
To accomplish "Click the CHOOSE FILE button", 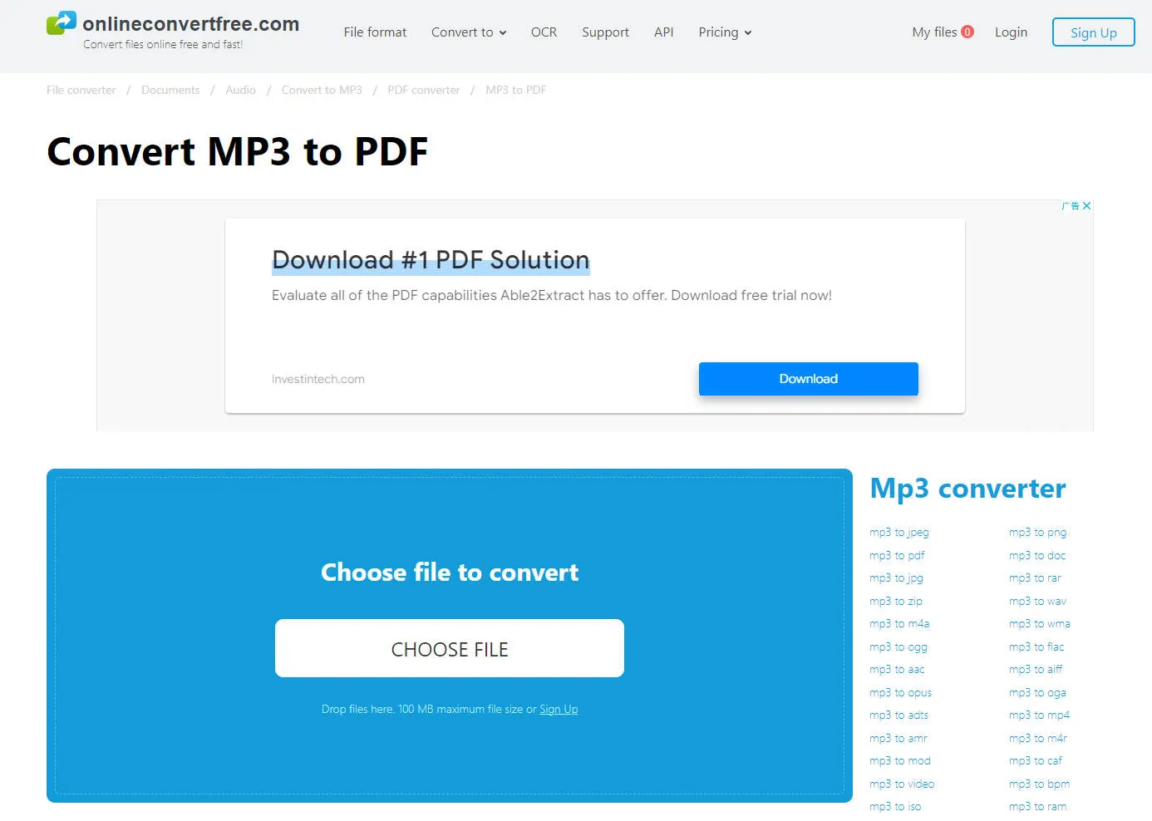I will click(x=449, y=648).
